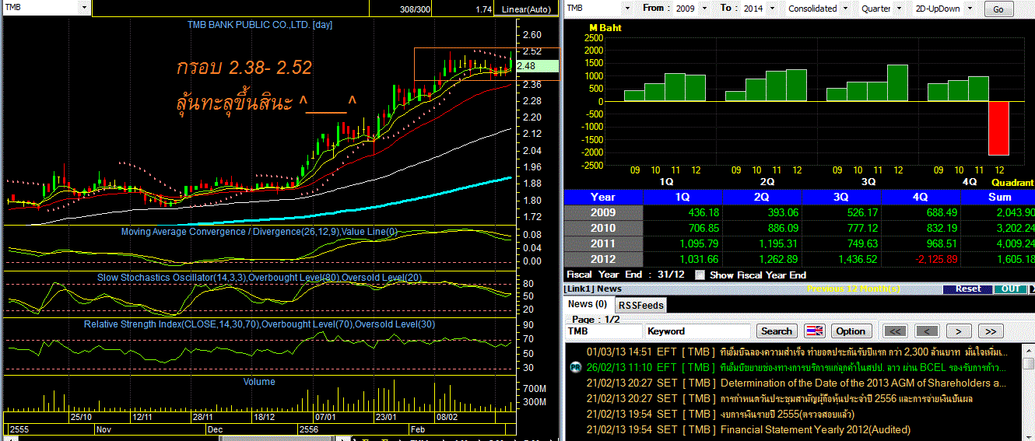The image size is (1035, 441).
Task: Select the 2012 year row header
Action: (x=603, y=259)
